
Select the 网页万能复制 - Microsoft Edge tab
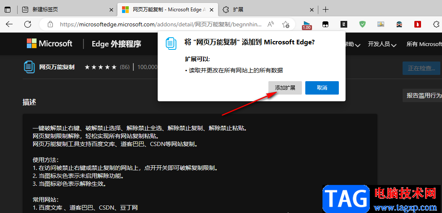pyautogui.click(x=167, y=10)
